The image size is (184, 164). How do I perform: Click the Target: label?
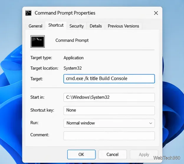[37, 79]
